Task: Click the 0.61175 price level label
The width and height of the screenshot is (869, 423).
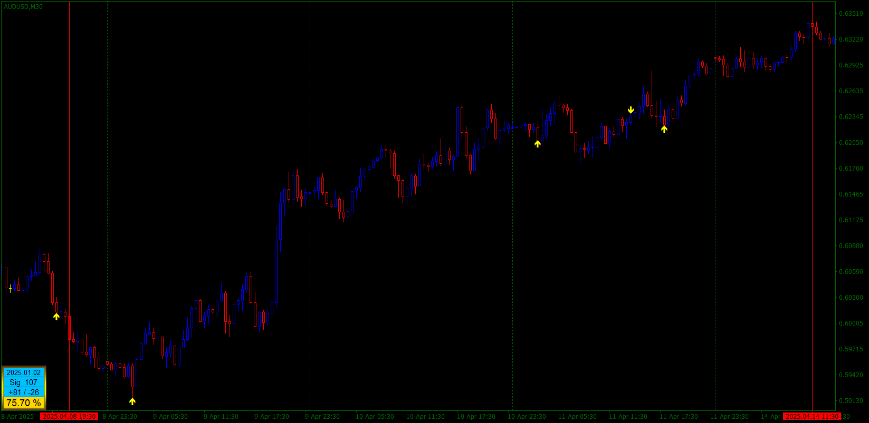Action: click(851, 220)
